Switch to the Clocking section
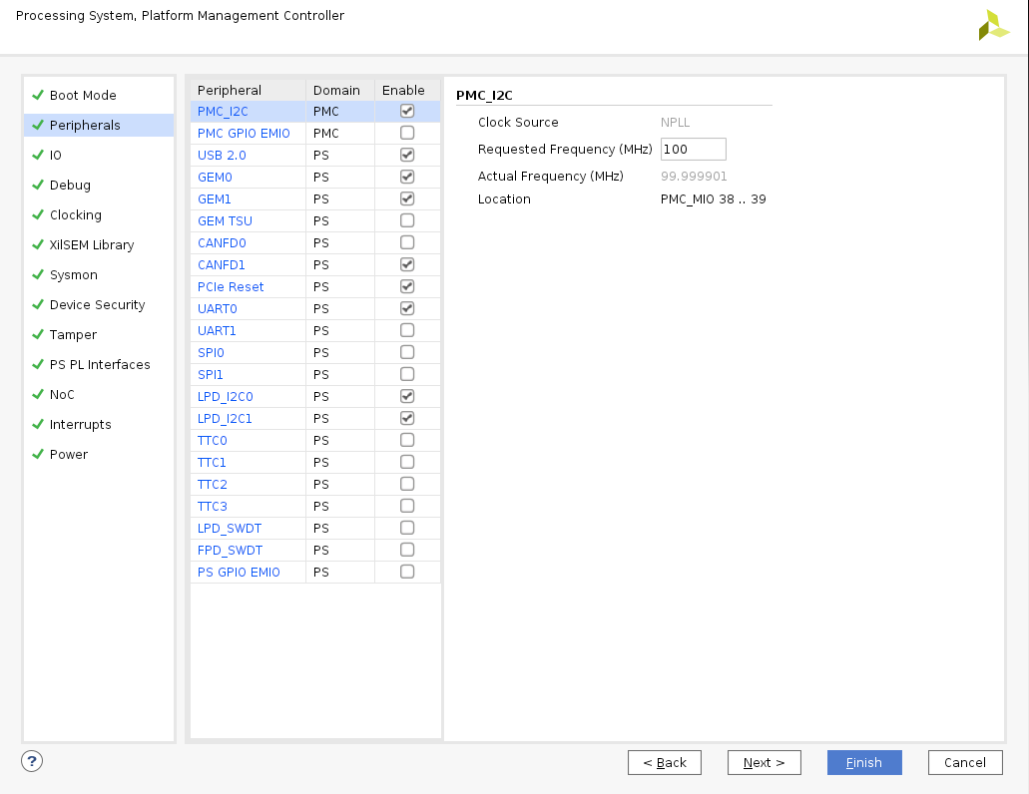 click(x=76, y=215)
